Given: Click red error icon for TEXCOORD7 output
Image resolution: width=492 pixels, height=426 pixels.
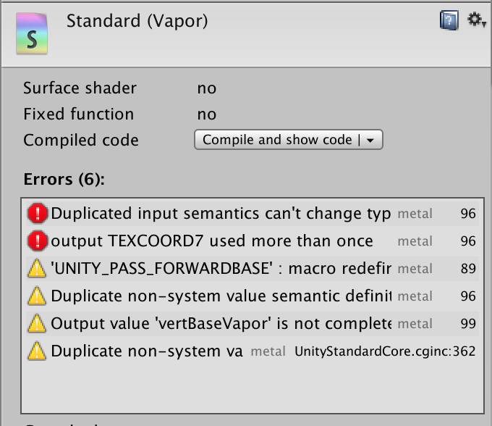Looking at the screenshot, I should point(37,241).
